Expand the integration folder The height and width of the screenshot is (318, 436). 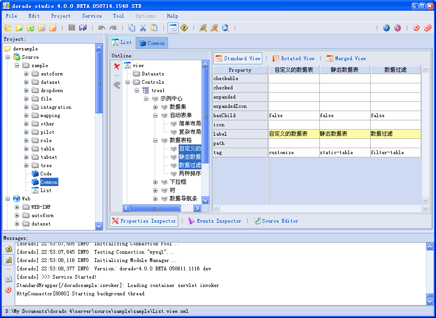click(x=26, y=107)
